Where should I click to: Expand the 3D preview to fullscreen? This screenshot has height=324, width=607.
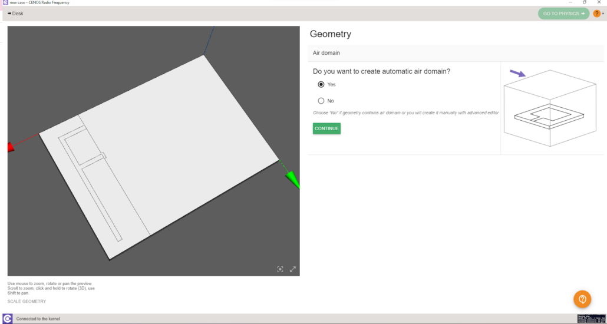point(292,269)
